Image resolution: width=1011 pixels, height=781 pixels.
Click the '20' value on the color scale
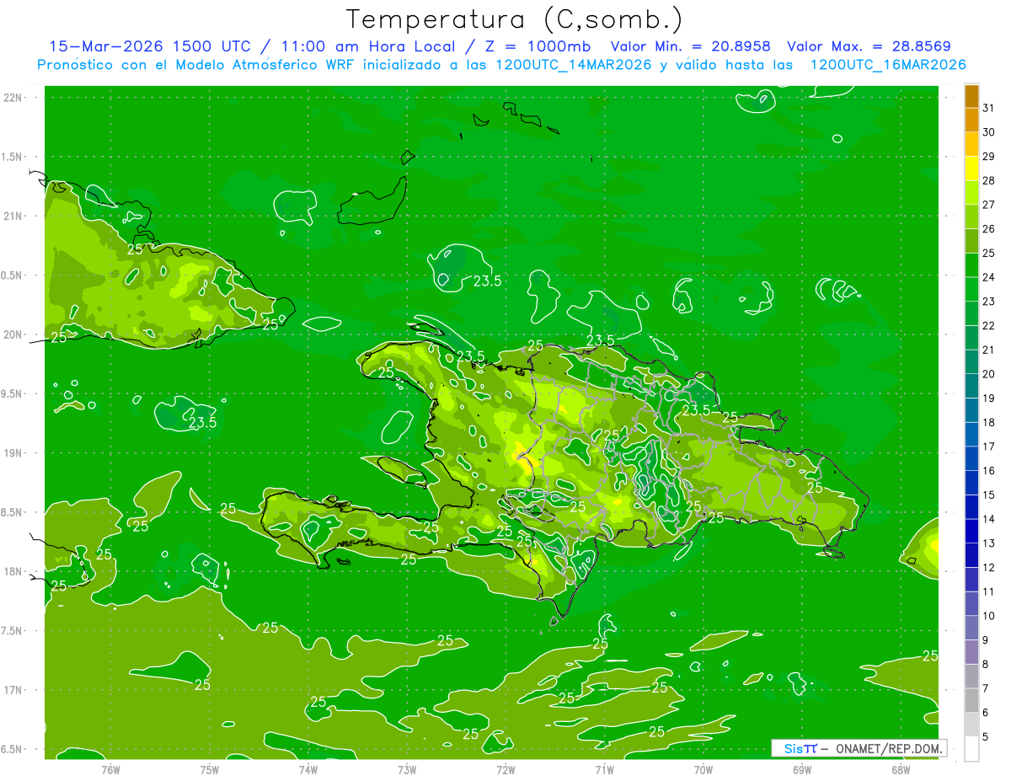pyautogui.click(x=988, y=374)
